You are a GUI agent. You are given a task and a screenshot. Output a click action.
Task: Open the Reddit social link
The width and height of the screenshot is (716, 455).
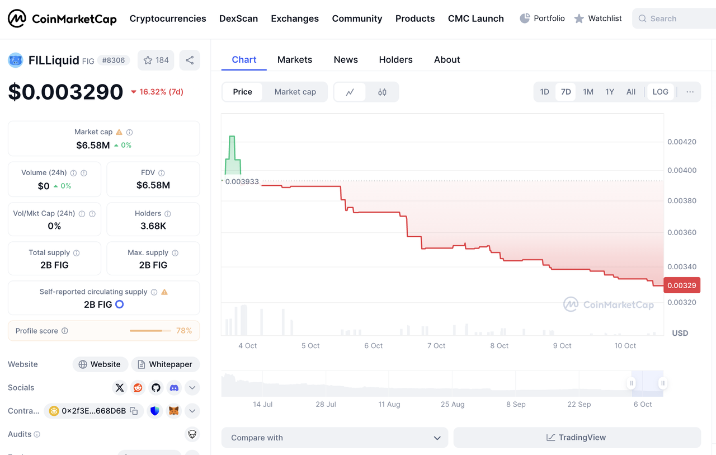click(x=138, y=387)
